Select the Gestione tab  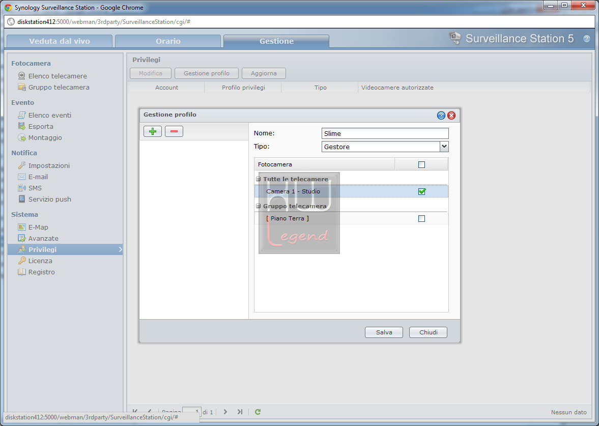coord(276,41)
